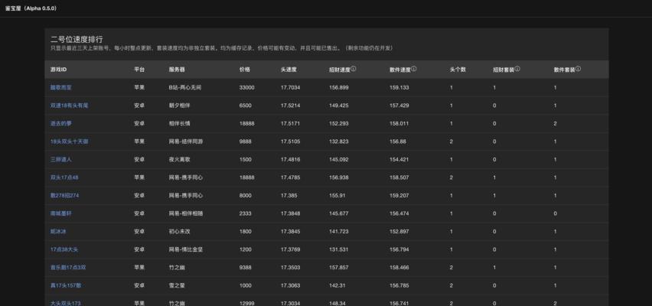
Task: Select the price cell 2333
Action: coord(246,213)
